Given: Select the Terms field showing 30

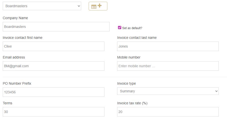Looking at the screenshot, I should tap(53, 112).
